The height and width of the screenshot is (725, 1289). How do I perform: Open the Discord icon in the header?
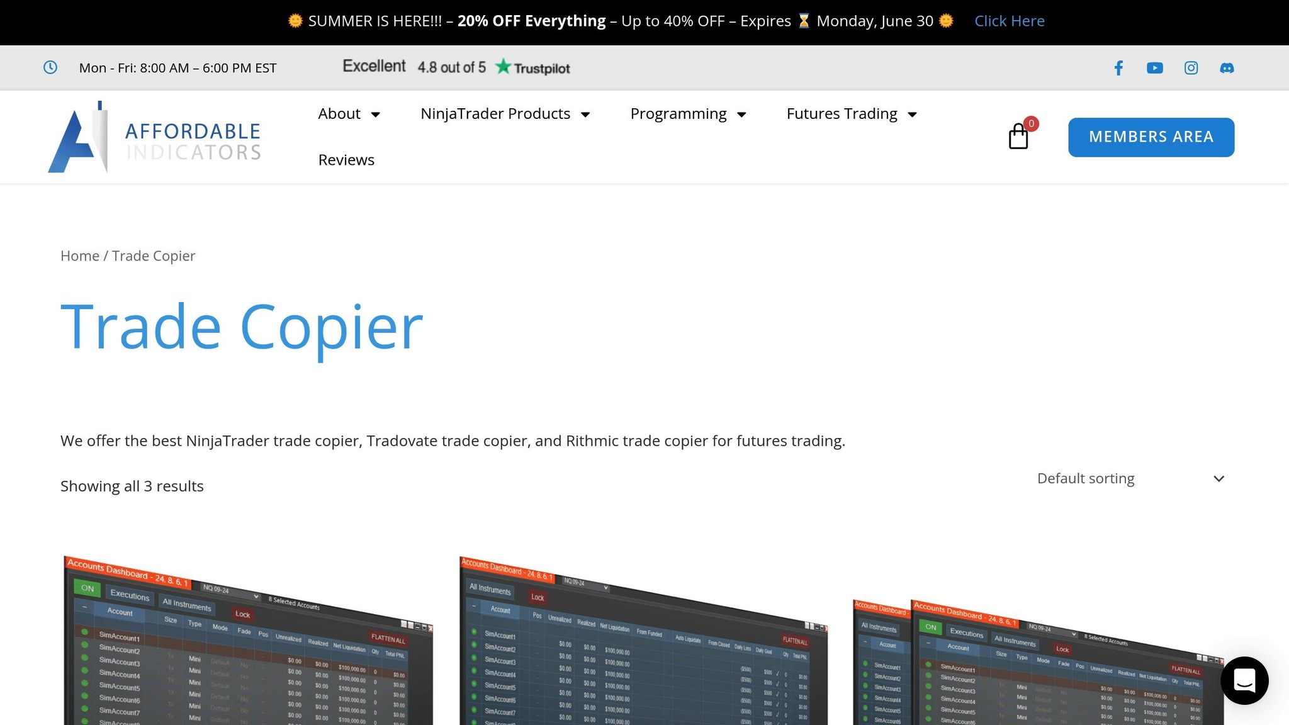1227,67
